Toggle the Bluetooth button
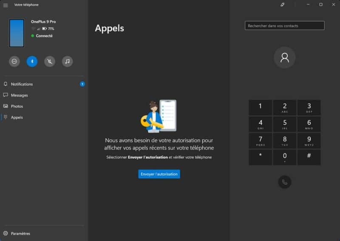Viewport: 340px width, 241px height. click(32, 61)
